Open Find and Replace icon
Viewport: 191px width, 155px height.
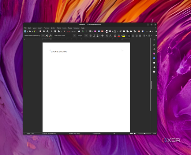coord(79,32)
